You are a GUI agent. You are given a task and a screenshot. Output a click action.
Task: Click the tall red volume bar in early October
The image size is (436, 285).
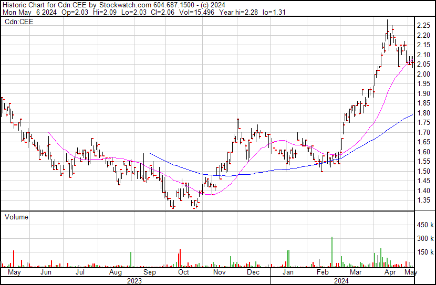(x=180, y=258)
